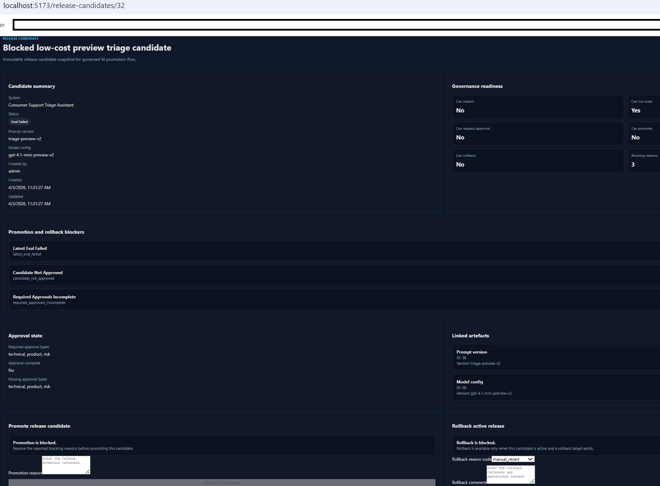The width and height of the screenshot is (660, 486).
Task: Click the 'Can promote' readiness card
Action: tap(643, 134)
